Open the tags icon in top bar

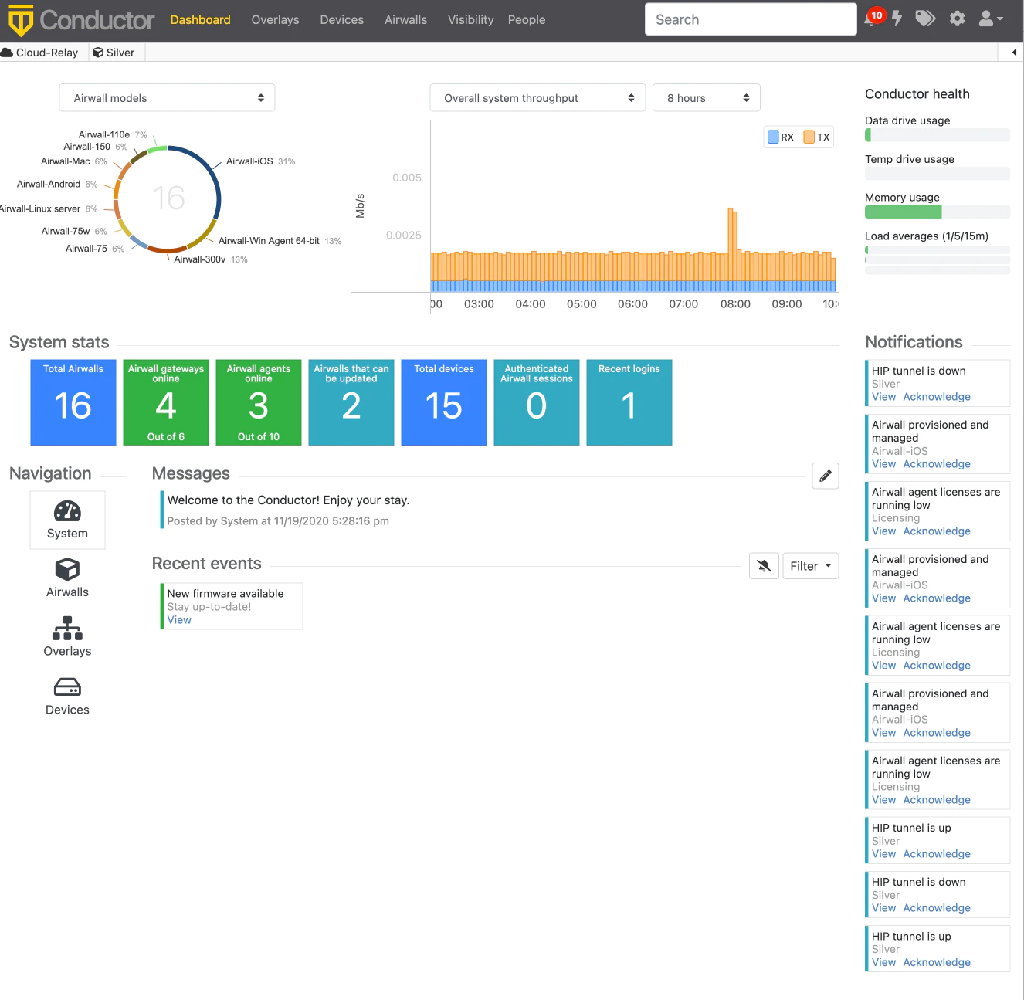pos(925,19)
